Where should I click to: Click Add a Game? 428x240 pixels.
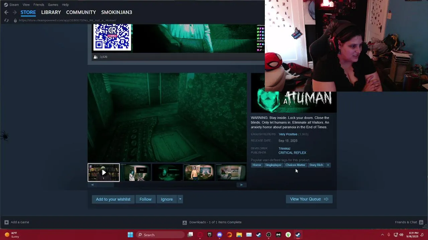(17, 222)
